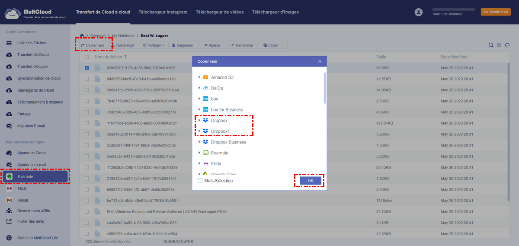
Task: Click the Copier toolbar button
Action: (271, 45)
